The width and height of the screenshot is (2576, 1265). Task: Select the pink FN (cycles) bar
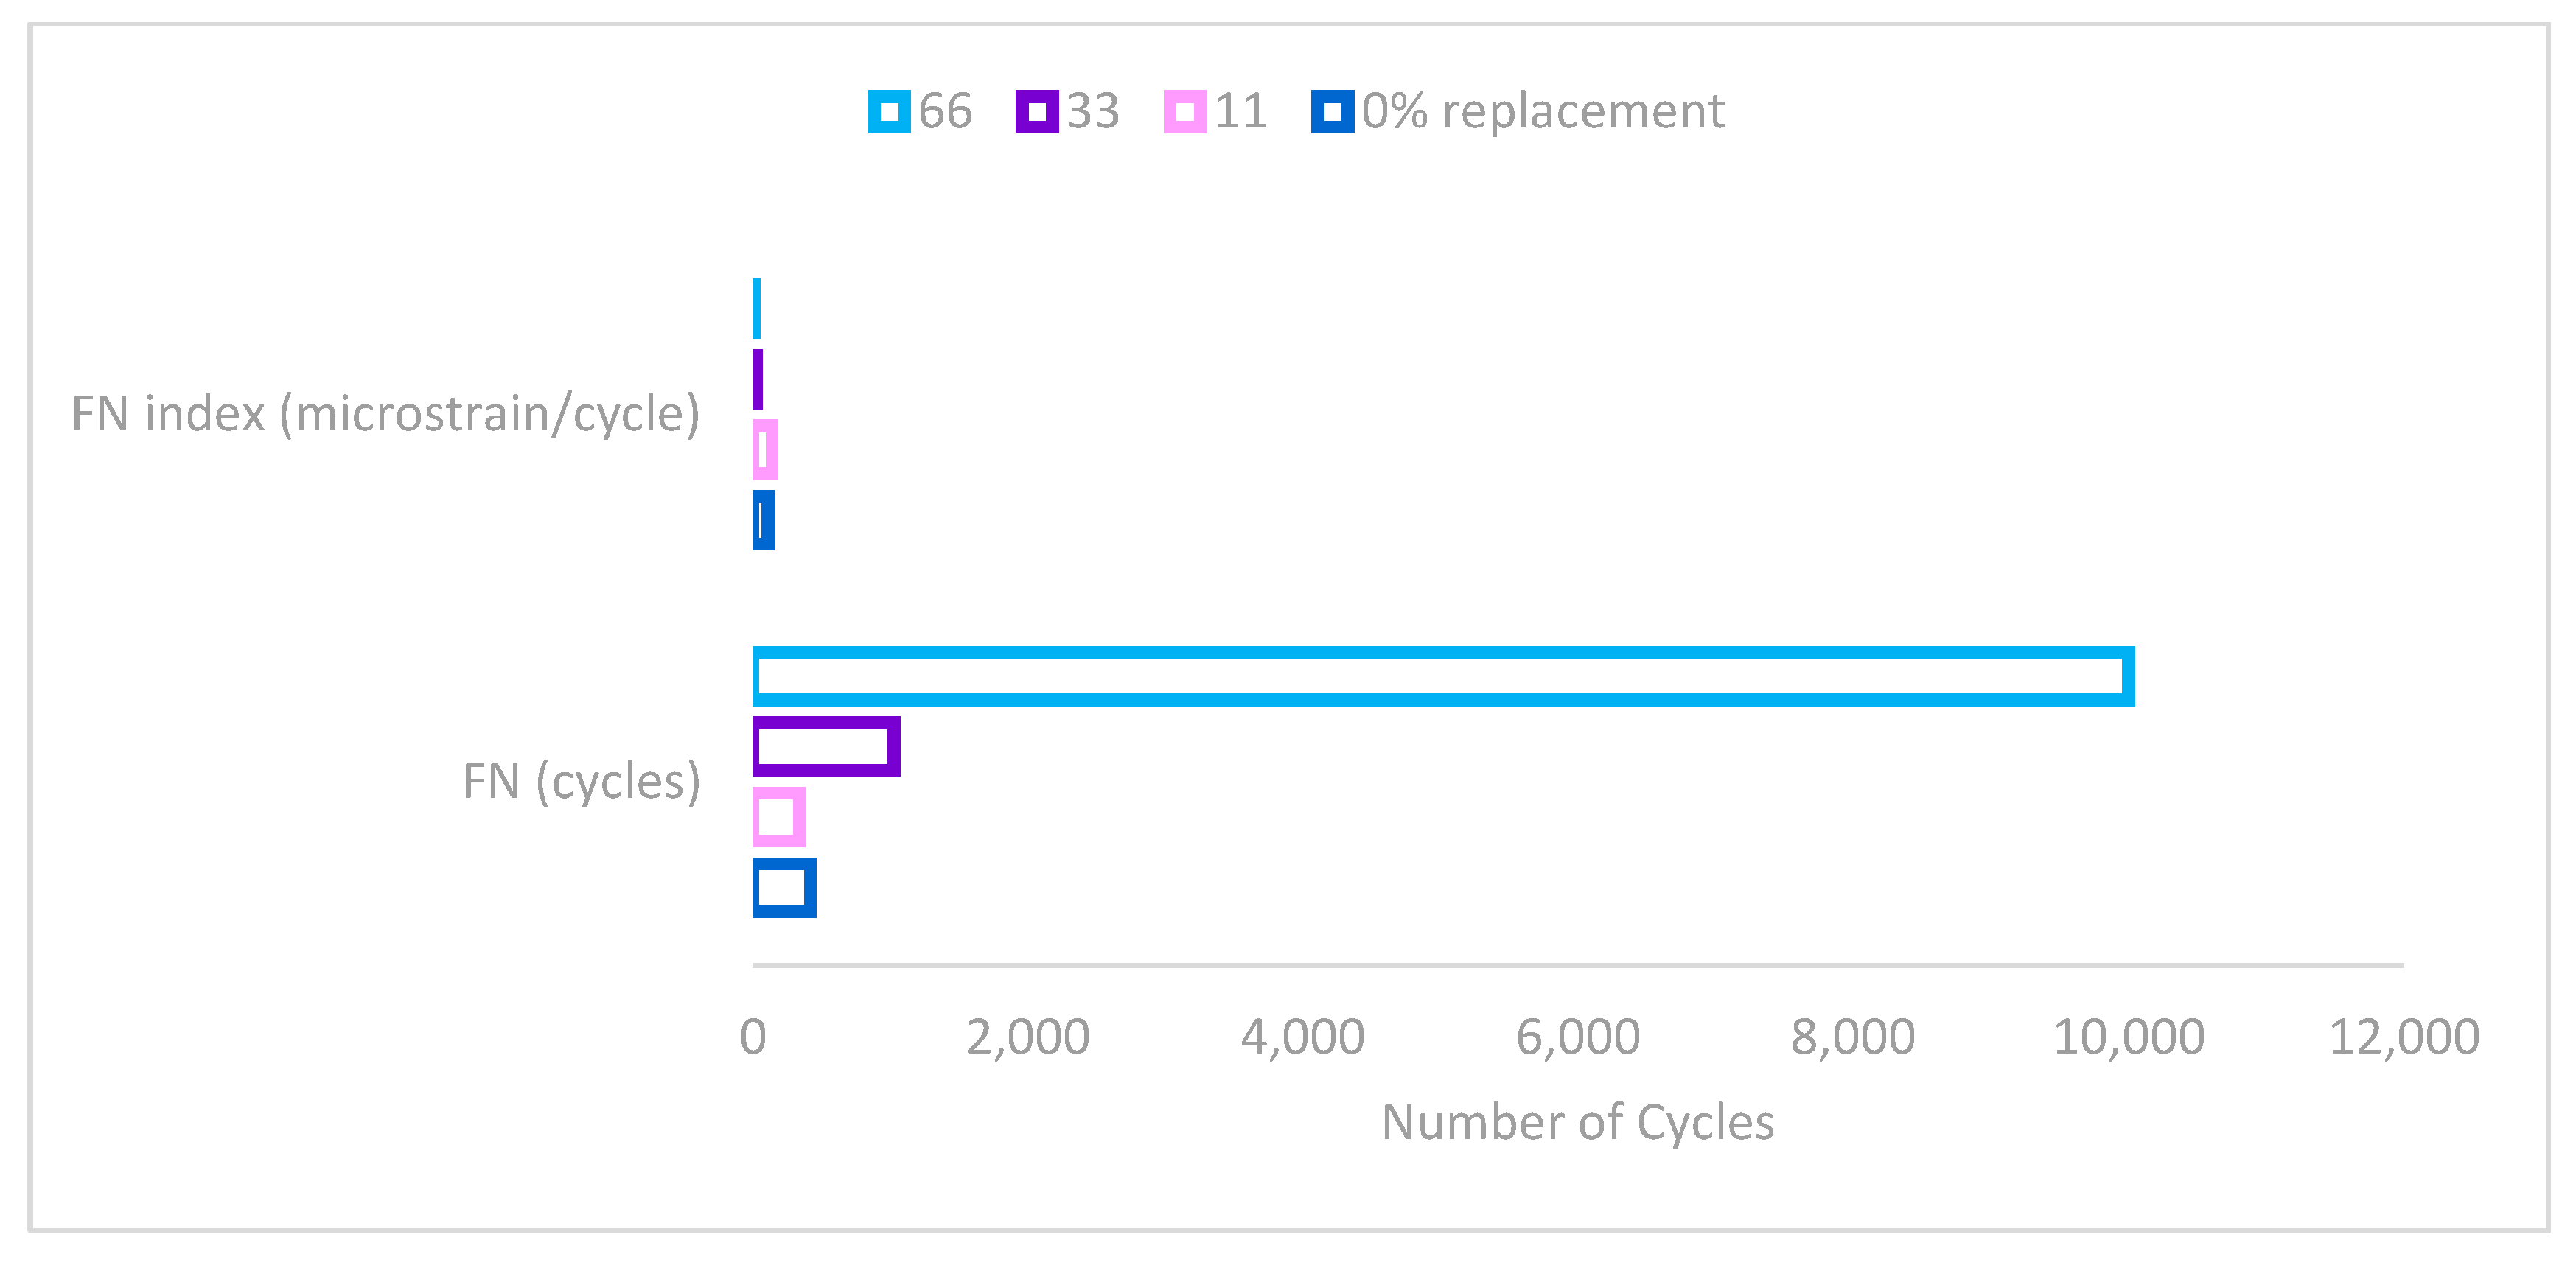click(778, 817)
